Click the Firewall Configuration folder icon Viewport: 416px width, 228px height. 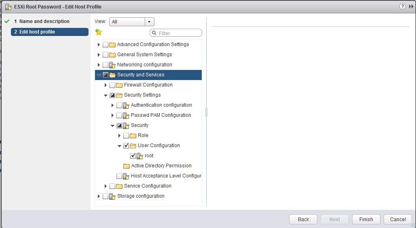click(119, 85)
